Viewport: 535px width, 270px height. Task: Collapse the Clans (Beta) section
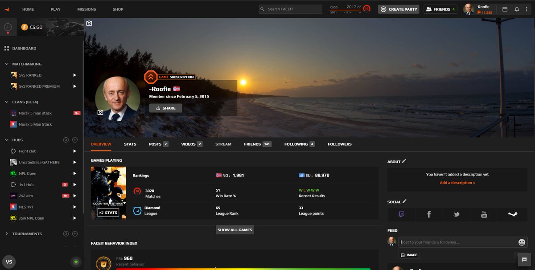[x=7, y=102]
